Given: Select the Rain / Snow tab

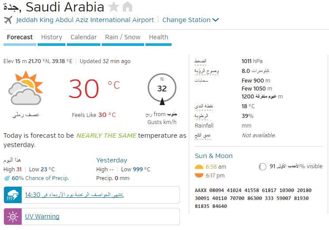Looking at the screenshot, I should (x=123, y=37).
